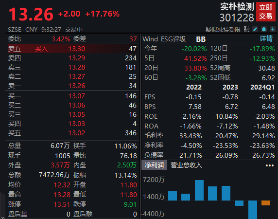Open the three-dot more options menu
Screen dimensions: 278x219
coord(270,165)
